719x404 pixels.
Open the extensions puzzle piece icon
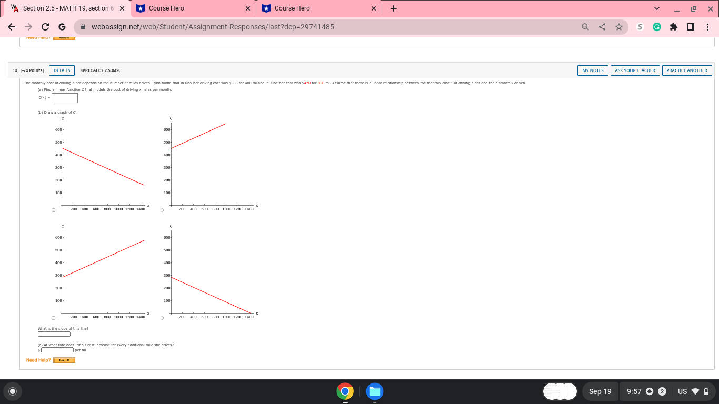[674, 27]
